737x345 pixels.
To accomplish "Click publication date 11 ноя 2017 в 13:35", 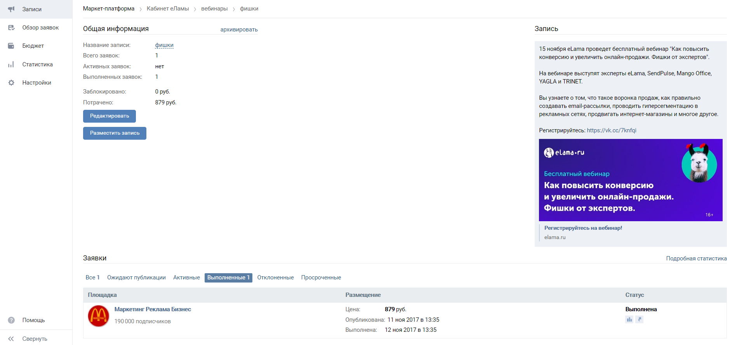I will coord(413,320).
